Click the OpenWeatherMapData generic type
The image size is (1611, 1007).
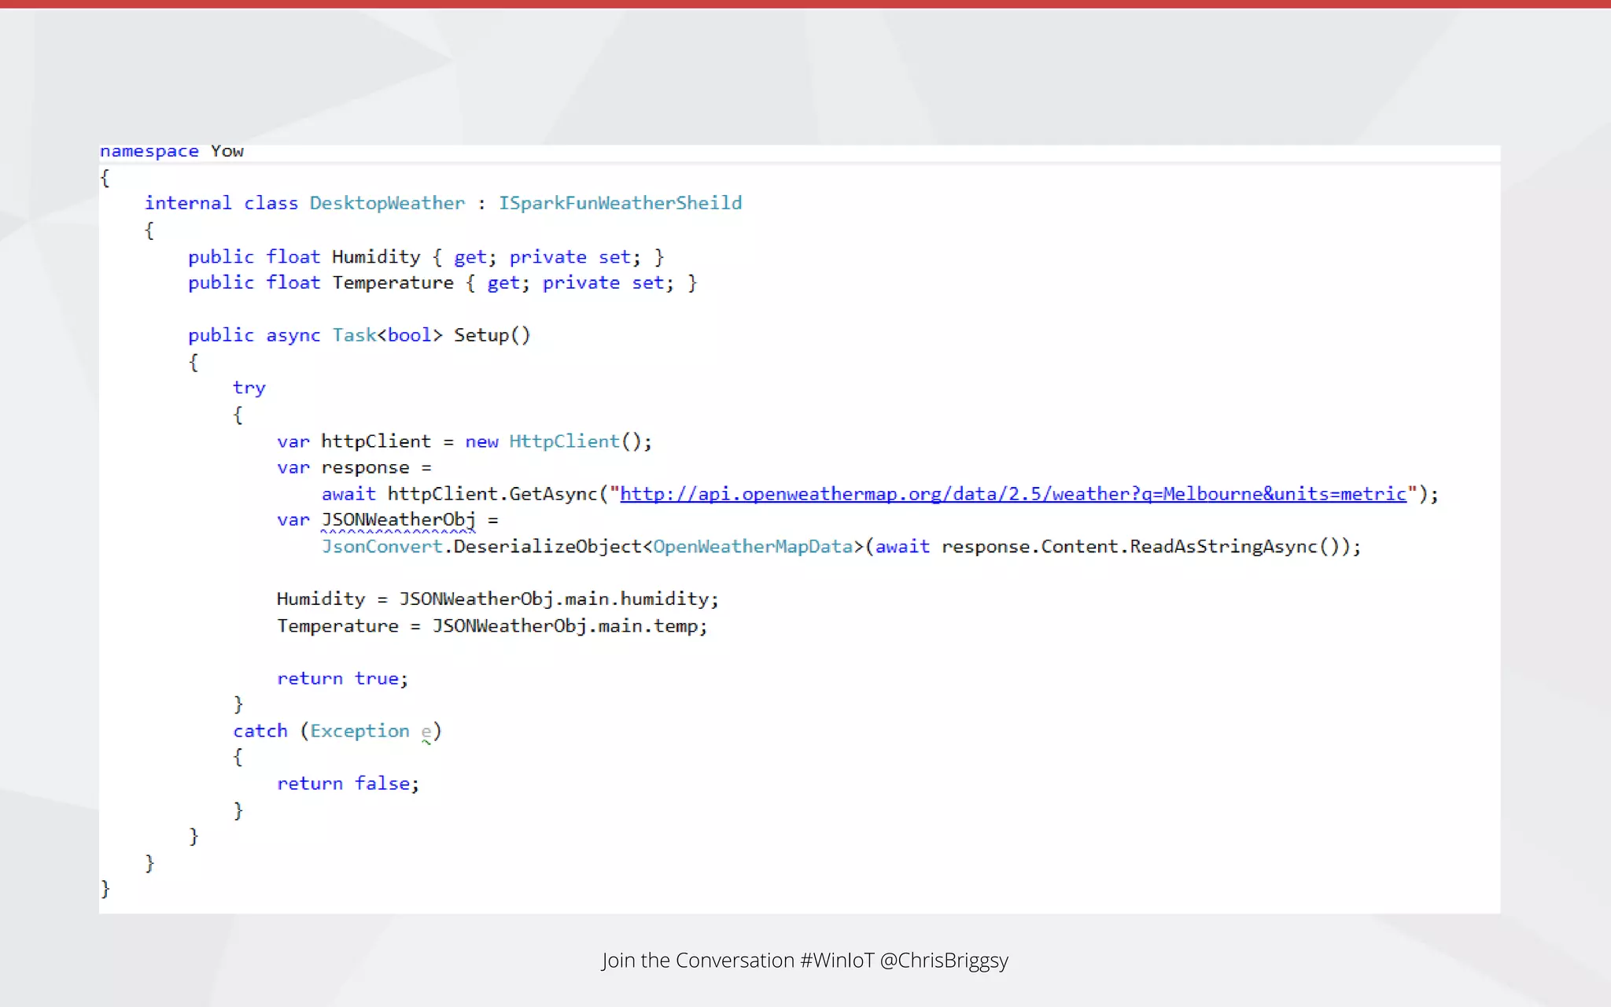[x=753, y=547]
